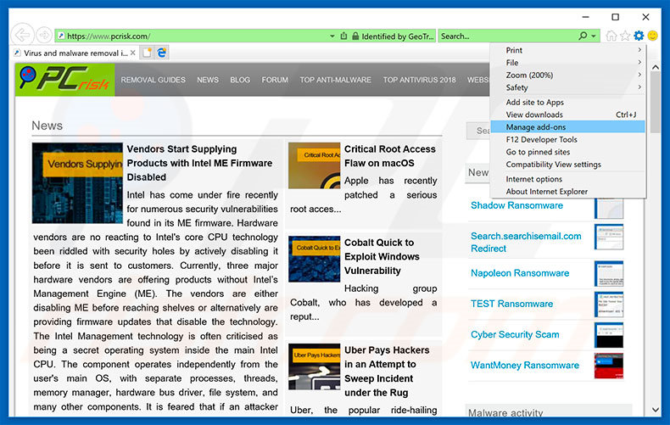This screenshot has height=425, width=670.
Task: Open Compatibility View settings
Action: pos(568,165)
